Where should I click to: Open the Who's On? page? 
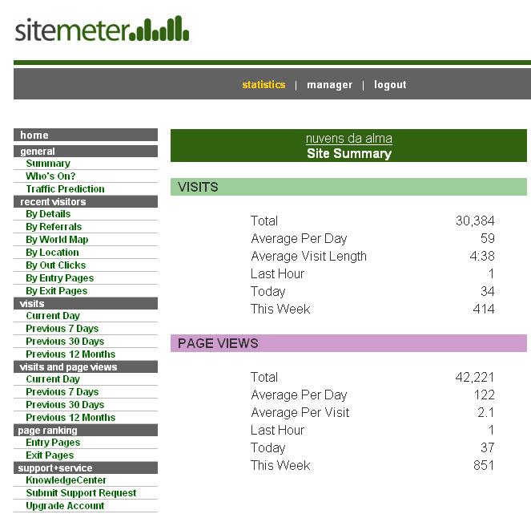pos(50,176)
